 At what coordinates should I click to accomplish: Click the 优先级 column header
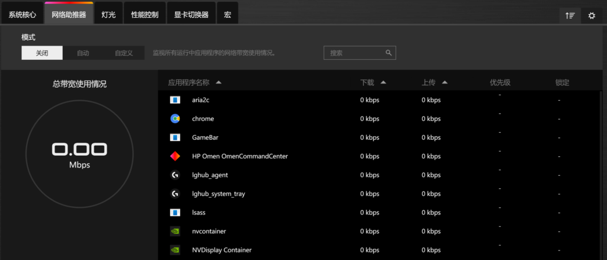click(500, 82)
